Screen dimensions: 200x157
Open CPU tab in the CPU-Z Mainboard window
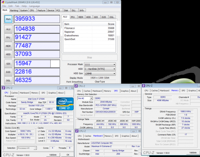80,136
